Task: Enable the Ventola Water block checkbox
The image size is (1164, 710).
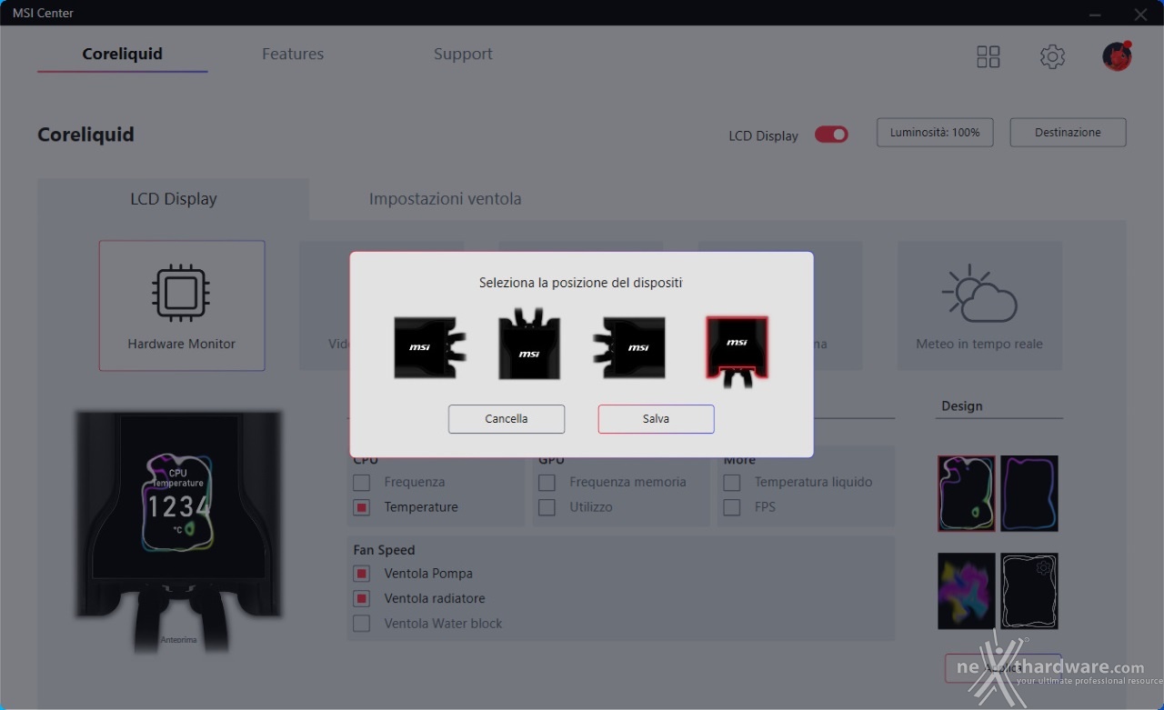Action: (x=362, y=624)
